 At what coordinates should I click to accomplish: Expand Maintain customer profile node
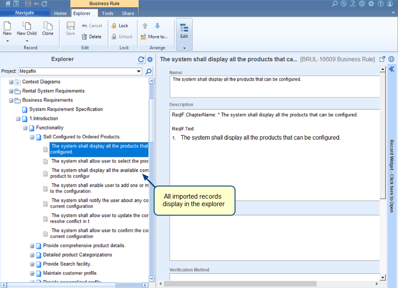click(x=32, y=273)
